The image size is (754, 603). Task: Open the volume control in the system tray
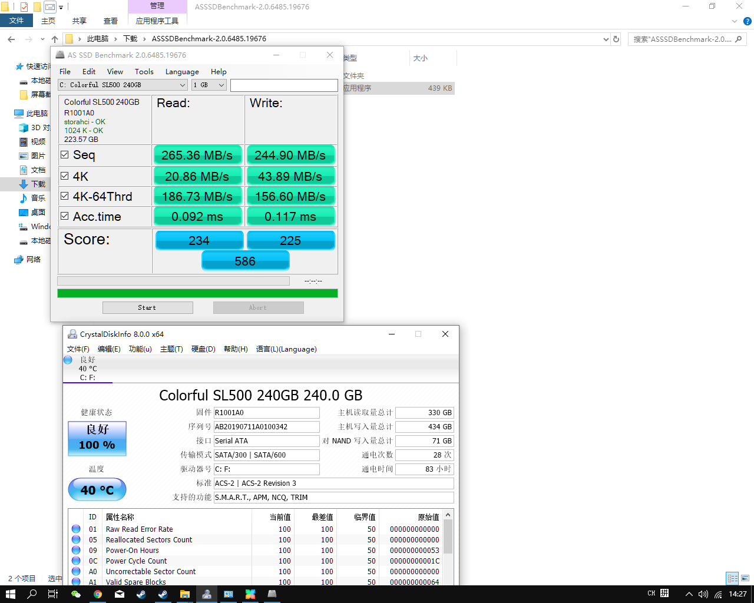pyautogui.click(x=703, y=594)
